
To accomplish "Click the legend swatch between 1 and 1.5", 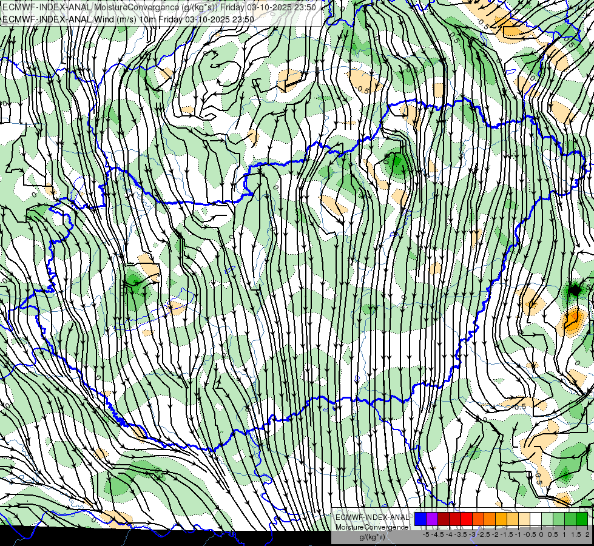I will pyautogui.click(x=570, y=519).
